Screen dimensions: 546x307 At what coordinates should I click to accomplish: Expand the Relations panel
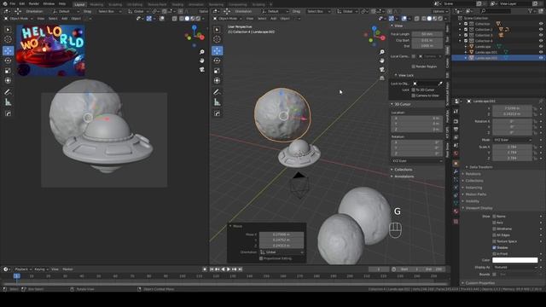(x=473, y=174)
